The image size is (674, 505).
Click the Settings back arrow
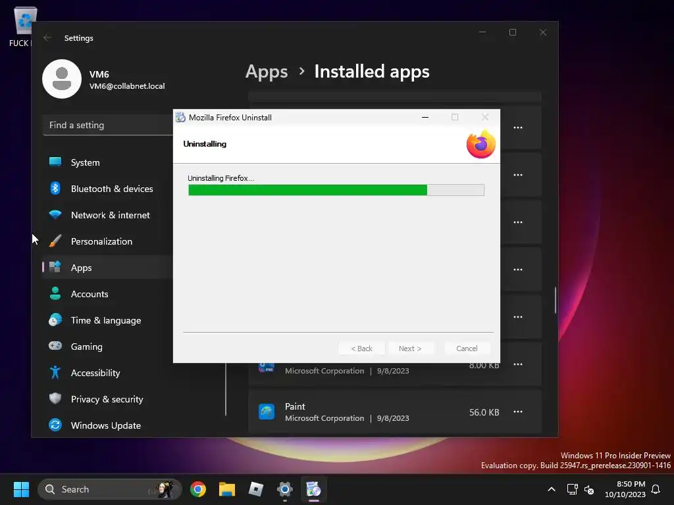[47, 37]
